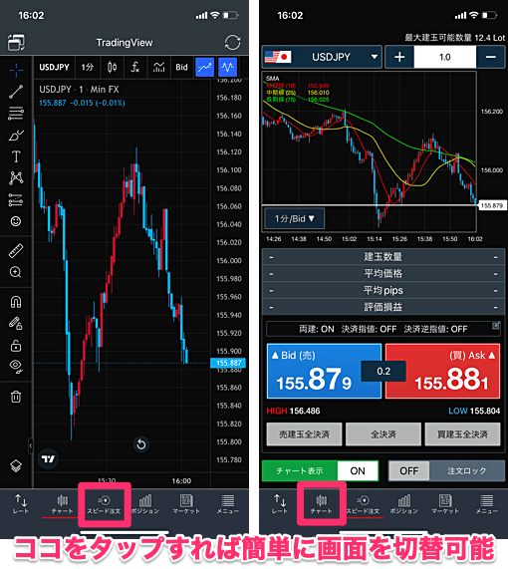
Task: Open indicator templates chart icon
Action: (x=158, y=67)
